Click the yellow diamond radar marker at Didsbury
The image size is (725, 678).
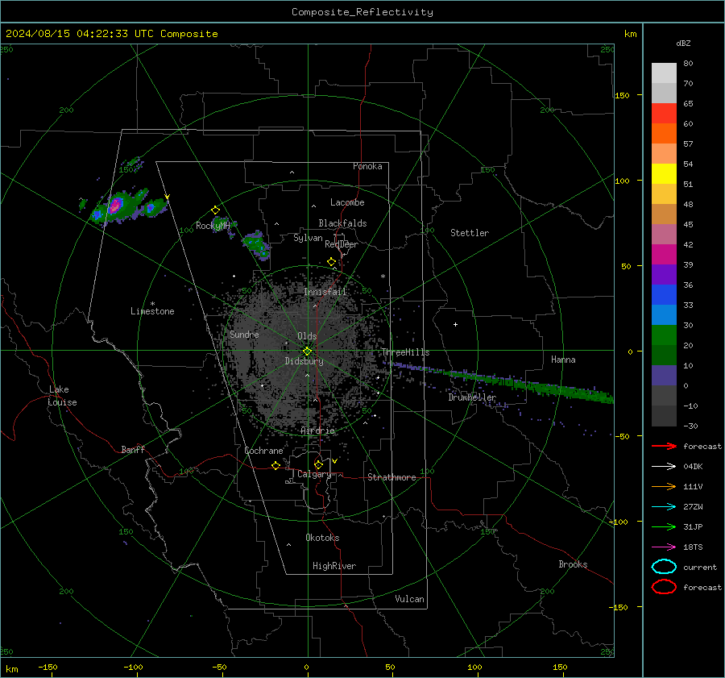point(307,351)
